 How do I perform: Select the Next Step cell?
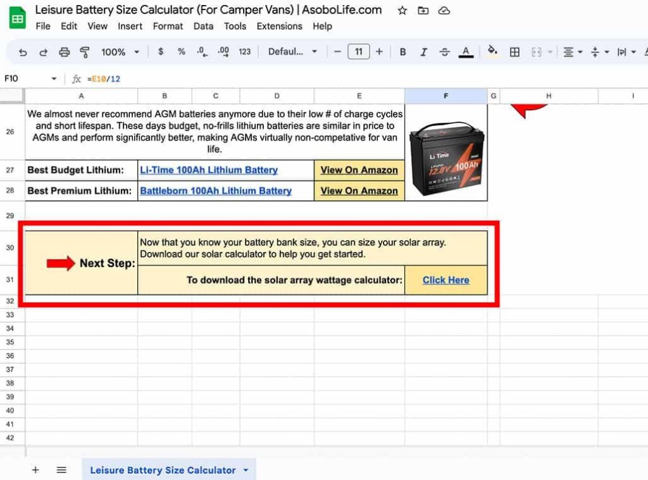coord(82,263)
